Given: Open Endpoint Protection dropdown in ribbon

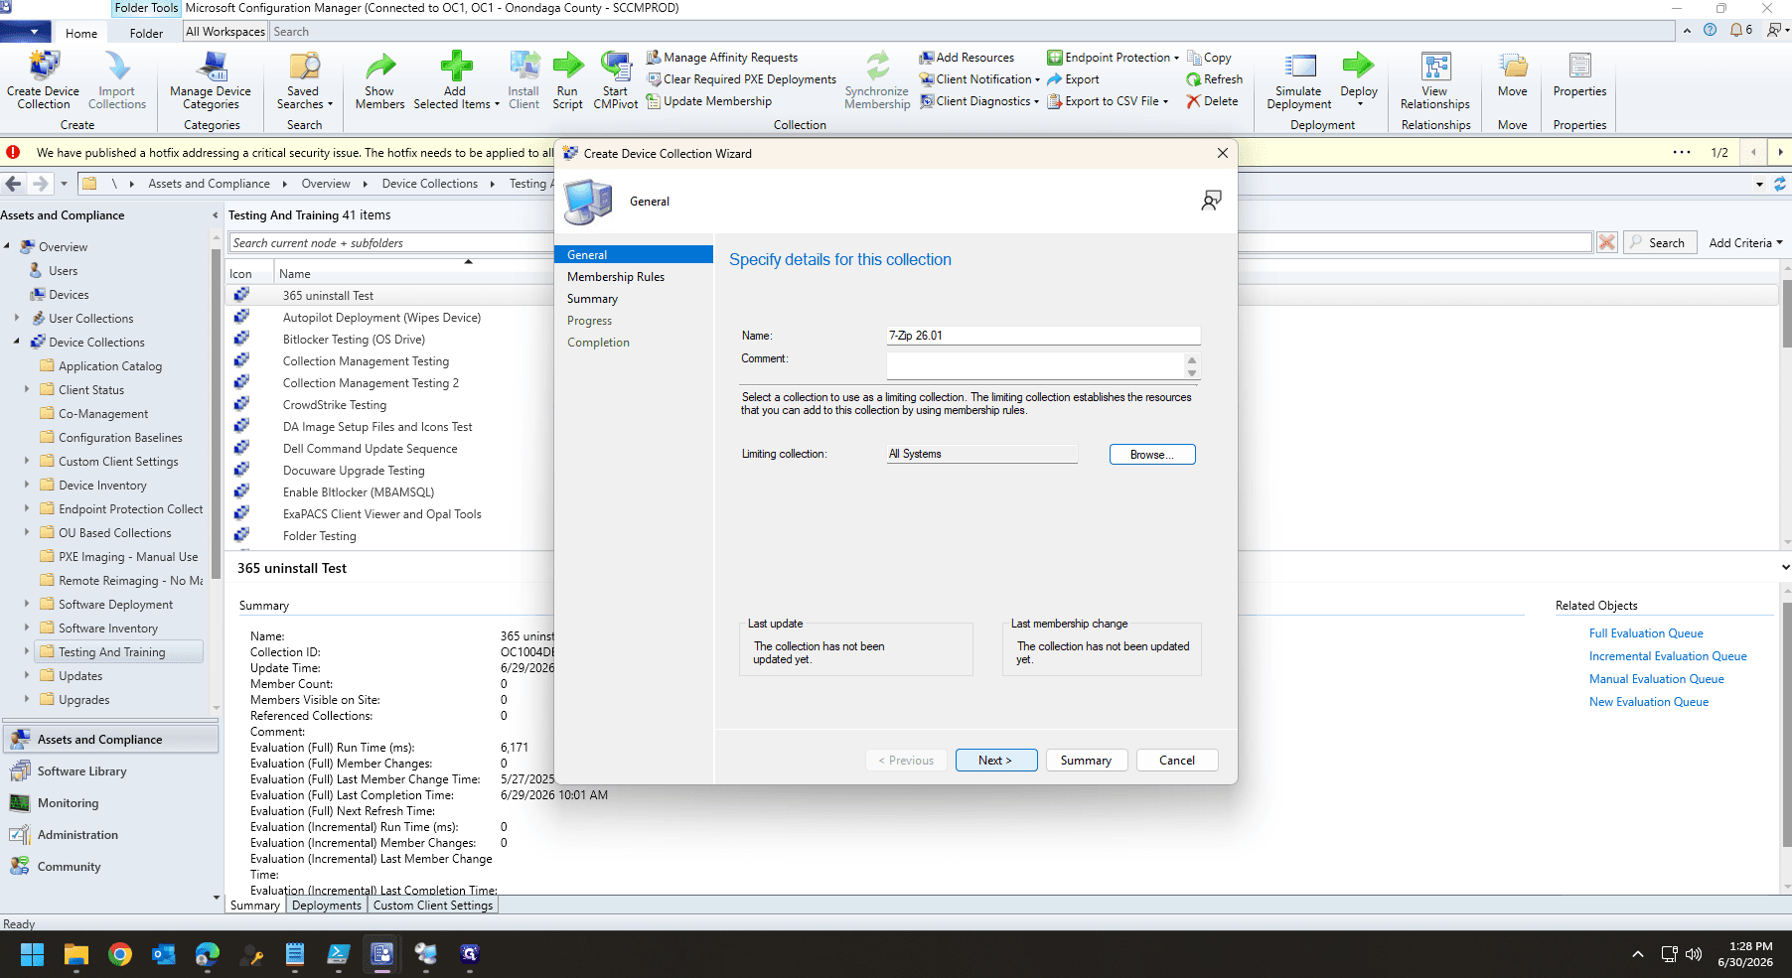Looking at the screenshot, I should (1114, 58).
